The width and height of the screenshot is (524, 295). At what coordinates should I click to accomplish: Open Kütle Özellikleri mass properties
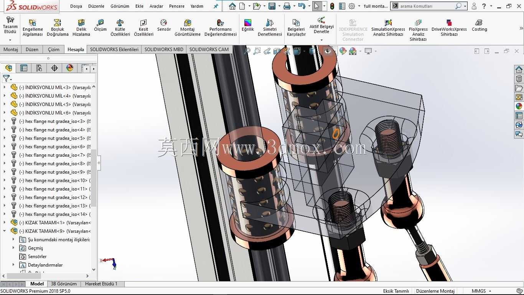tap(120, 28)
